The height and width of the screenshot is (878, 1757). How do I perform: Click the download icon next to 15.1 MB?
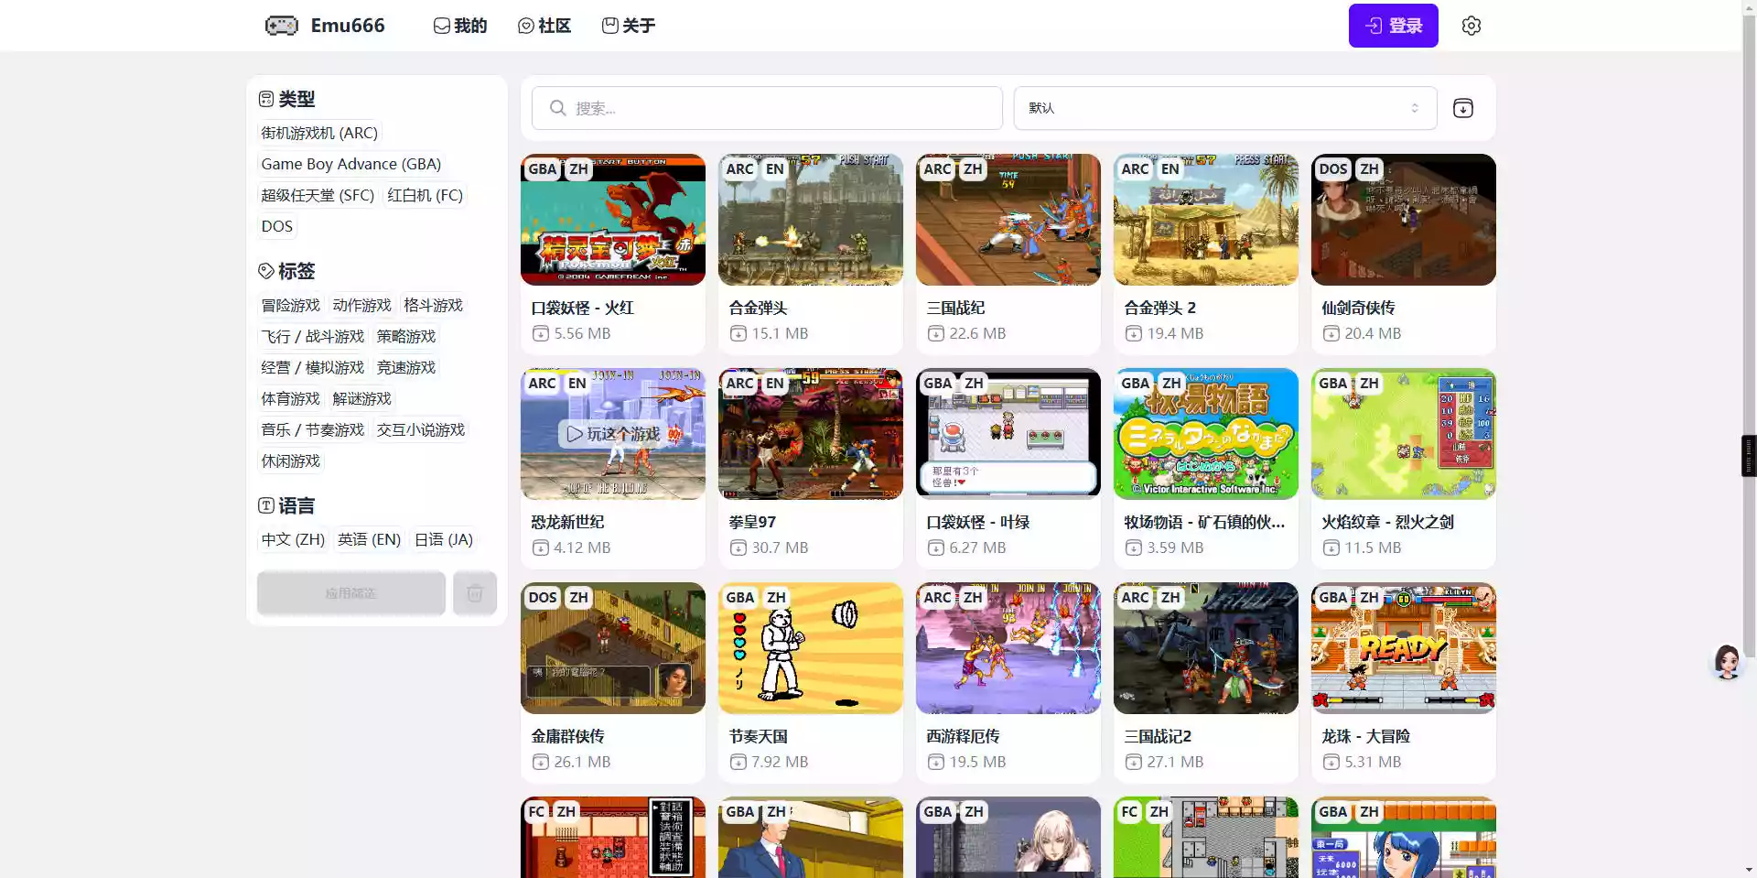pyautogui.click(x=738, y=334)
